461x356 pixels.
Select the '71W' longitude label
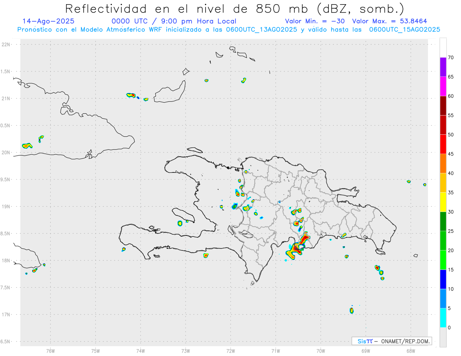click(275, 351)
